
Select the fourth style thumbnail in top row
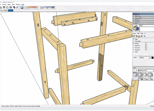151,74
